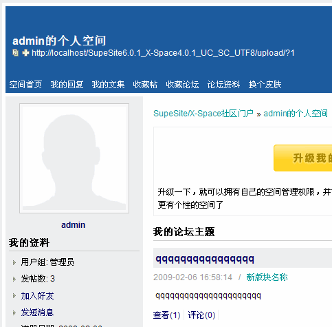
Task: Open admin的个人空间 breadcrumb link
Action: click(x=296, y=114)
